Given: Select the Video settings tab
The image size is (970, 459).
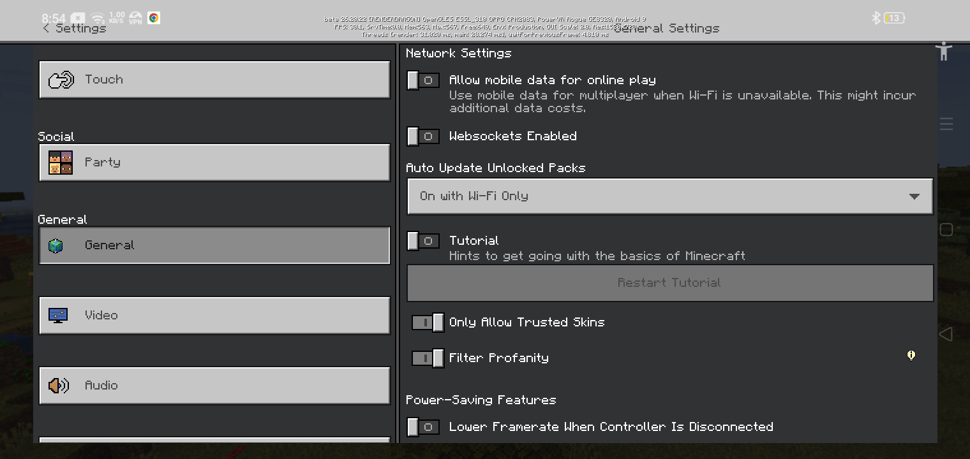Looking at the screenshot, I should coord(214,316).
